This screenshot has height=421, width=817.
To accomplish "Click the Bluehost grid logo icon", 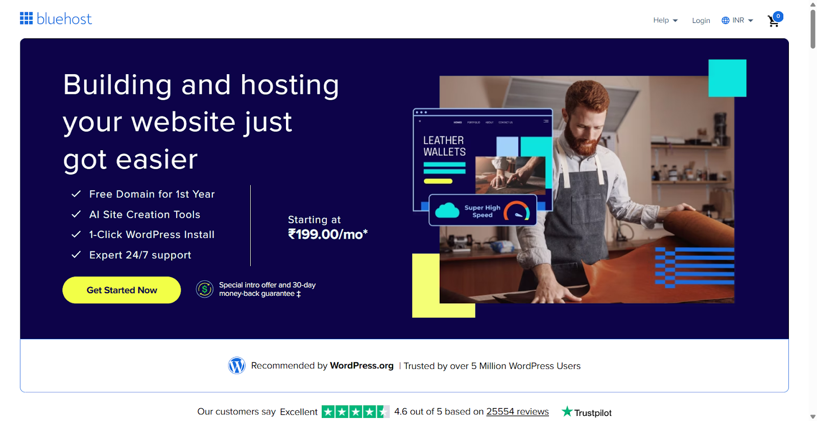I will (26, 18).
